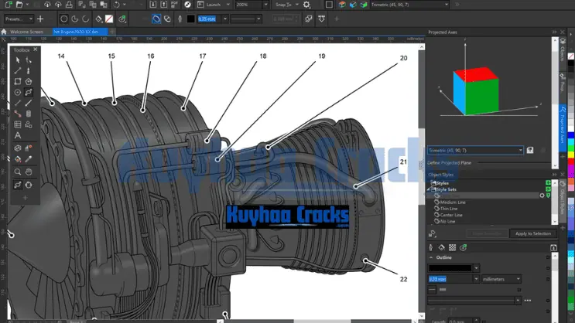This screenshot has width=575, height=323.
Task: Click the outline color swatch in property bar
Action: (x=190, y=18)
